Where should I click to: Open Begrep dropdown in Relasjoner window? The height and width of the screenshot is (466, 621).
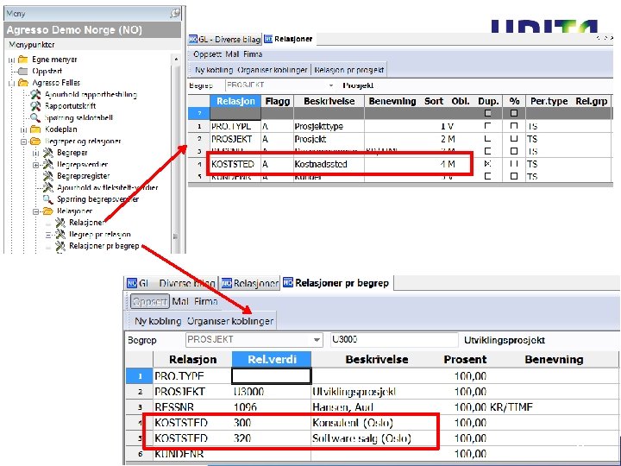(330, 85)
